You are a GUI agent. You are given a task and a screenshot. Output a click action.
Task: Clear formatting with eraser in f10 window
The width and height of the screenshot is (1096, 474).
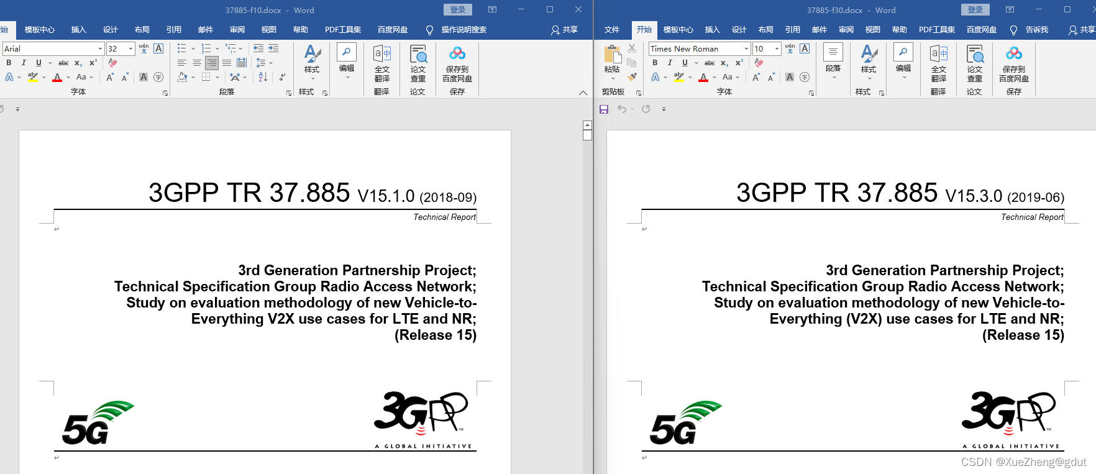(112, 63)
